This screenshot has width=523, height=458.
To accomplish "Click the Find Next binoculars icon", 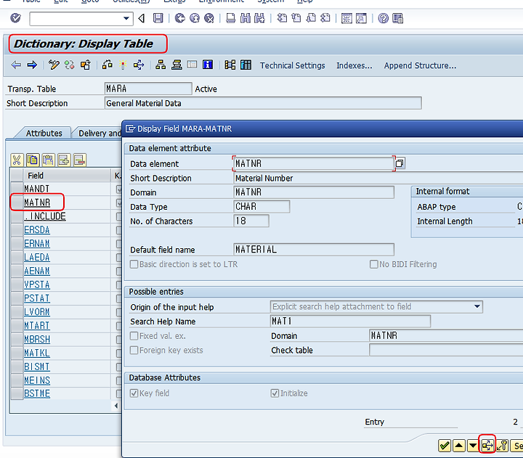I will (x=259, y=18).
